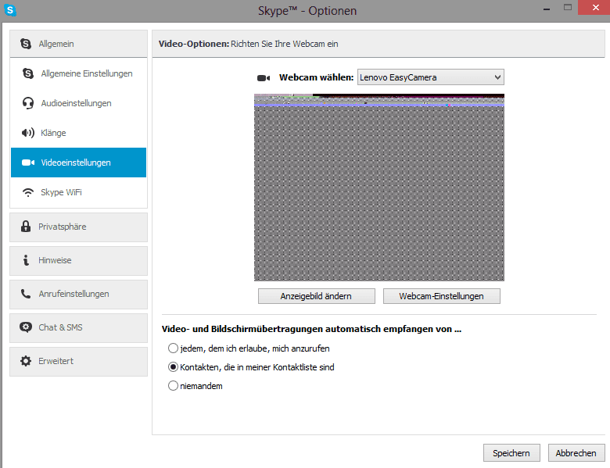Click the WiFi icon beside Skype WiFi
The height and width of the screenshot is (468, 610).
(x=28, y=192)
